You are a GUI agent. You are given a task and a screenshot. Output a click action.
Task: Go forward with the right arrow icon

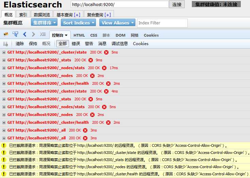(x=33, y=34)
